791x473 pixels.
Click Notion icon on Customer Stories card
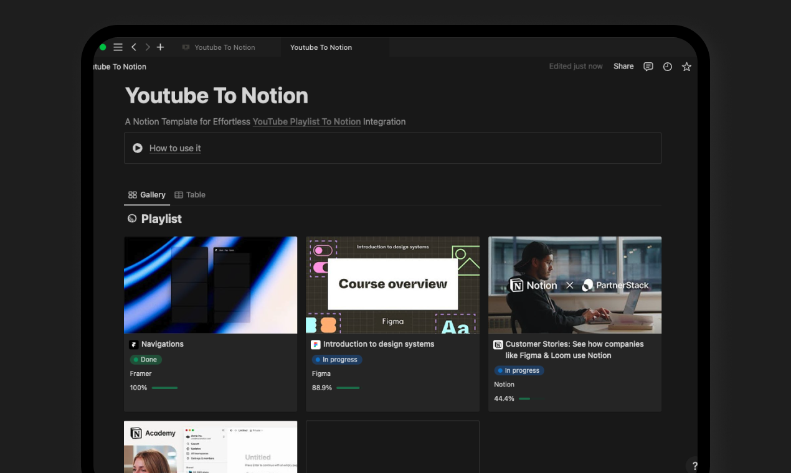click(x=498, y=344)
